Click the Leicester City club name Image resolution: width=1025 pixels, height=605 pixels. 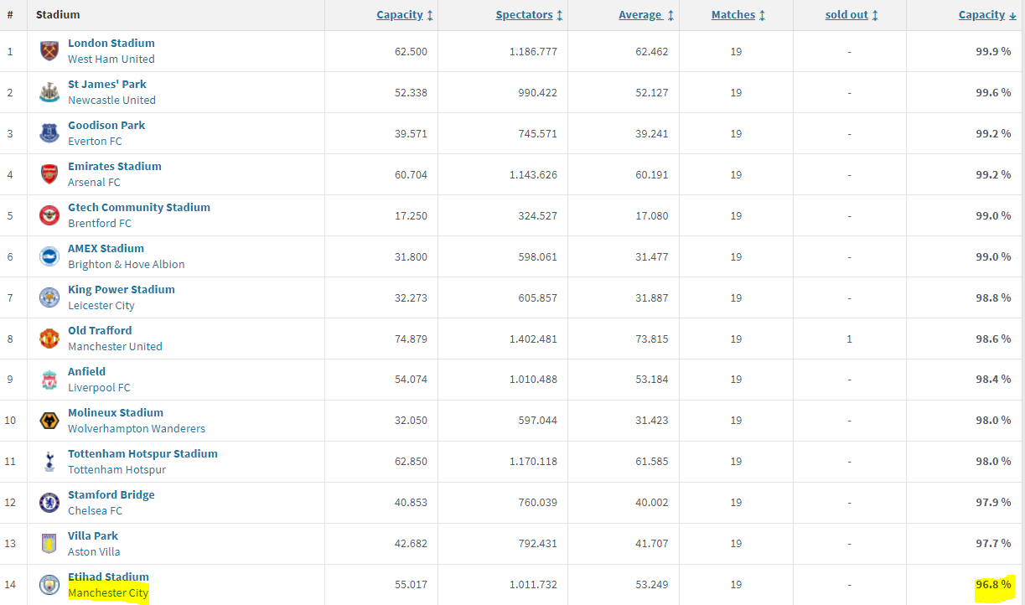pyautogui.click(x=101, y=306)
